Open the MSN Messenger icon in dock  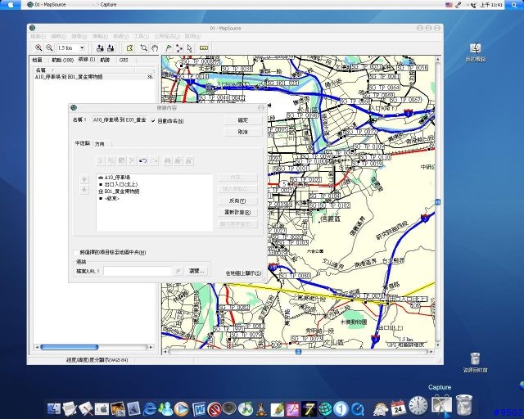click(165, 408)
